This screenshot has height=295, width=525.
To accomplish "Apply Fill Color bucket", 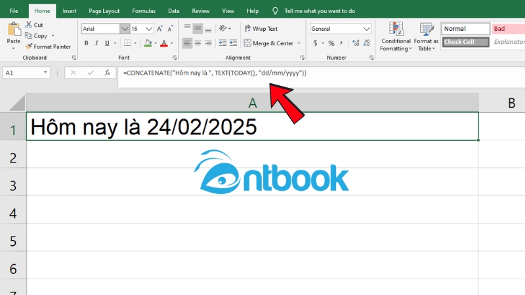I will pos(148,43).
